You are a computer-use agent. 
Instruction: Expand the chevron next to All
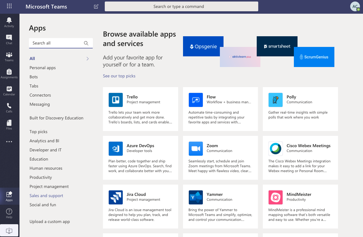point(87,58)
